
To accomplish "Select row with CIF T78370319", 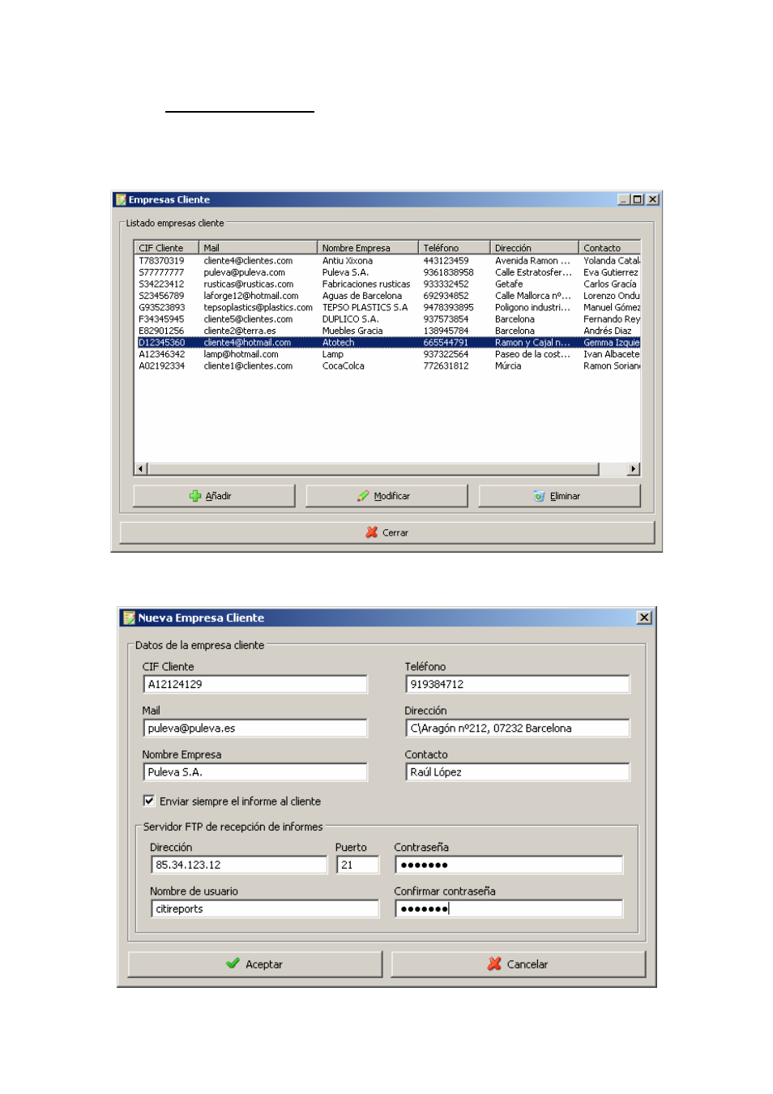I will pyautogui.click(x=387, y=261).
